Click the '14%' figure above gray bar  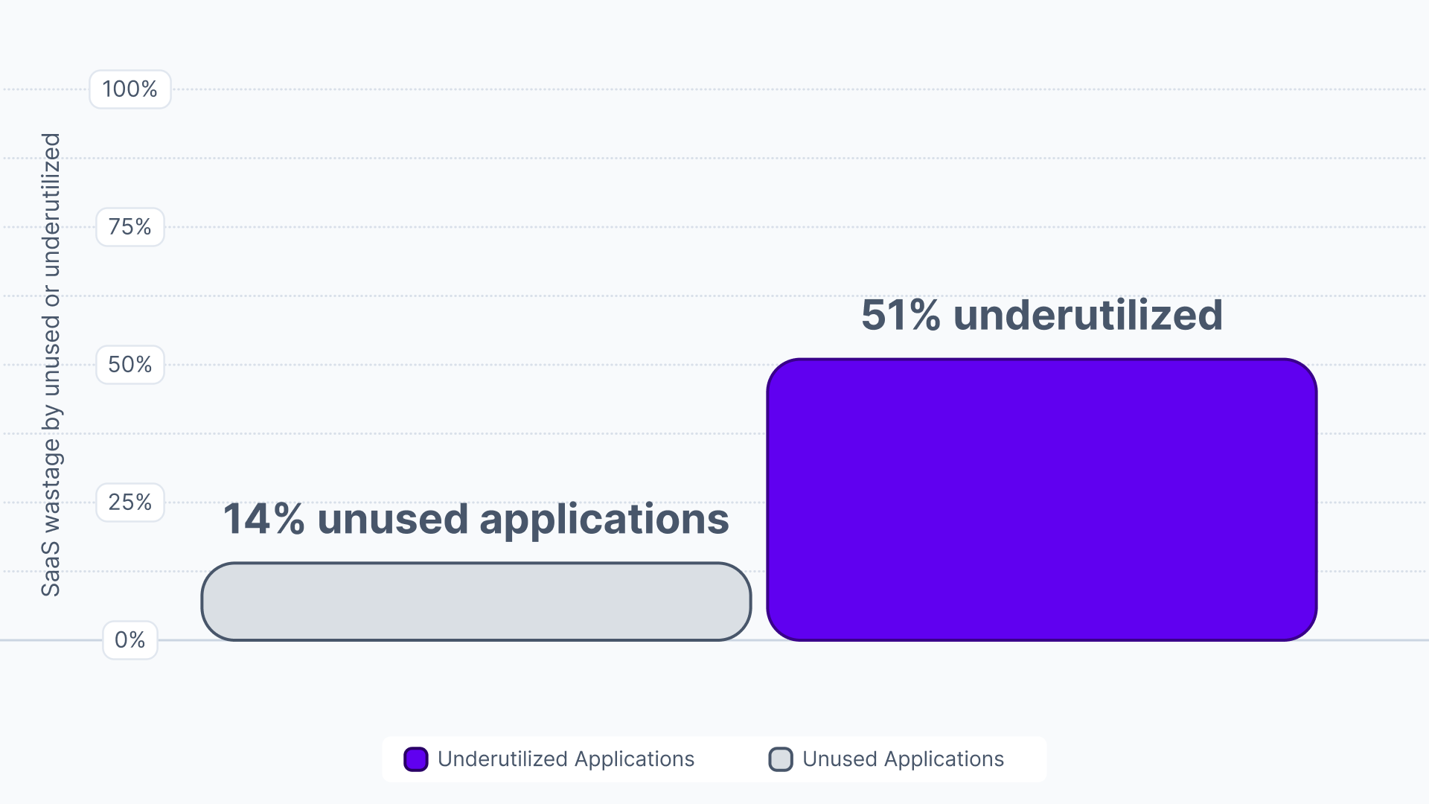pyautogui.click(x=264, y=519)
